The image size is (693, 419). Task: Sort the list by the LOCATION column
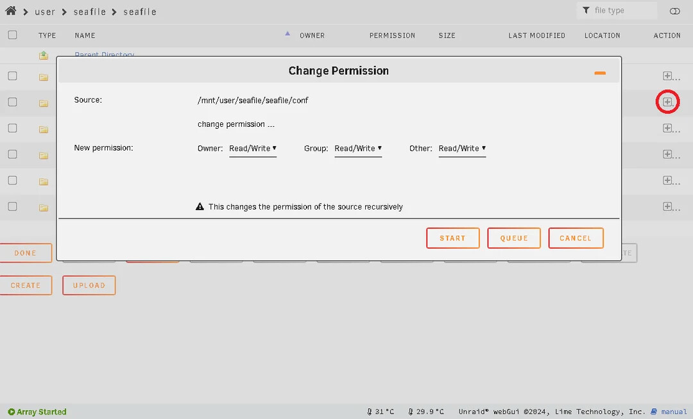(602, 35)
